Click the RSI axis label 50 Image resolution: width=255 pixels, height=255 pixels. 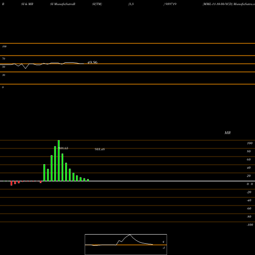pos(4,67)
